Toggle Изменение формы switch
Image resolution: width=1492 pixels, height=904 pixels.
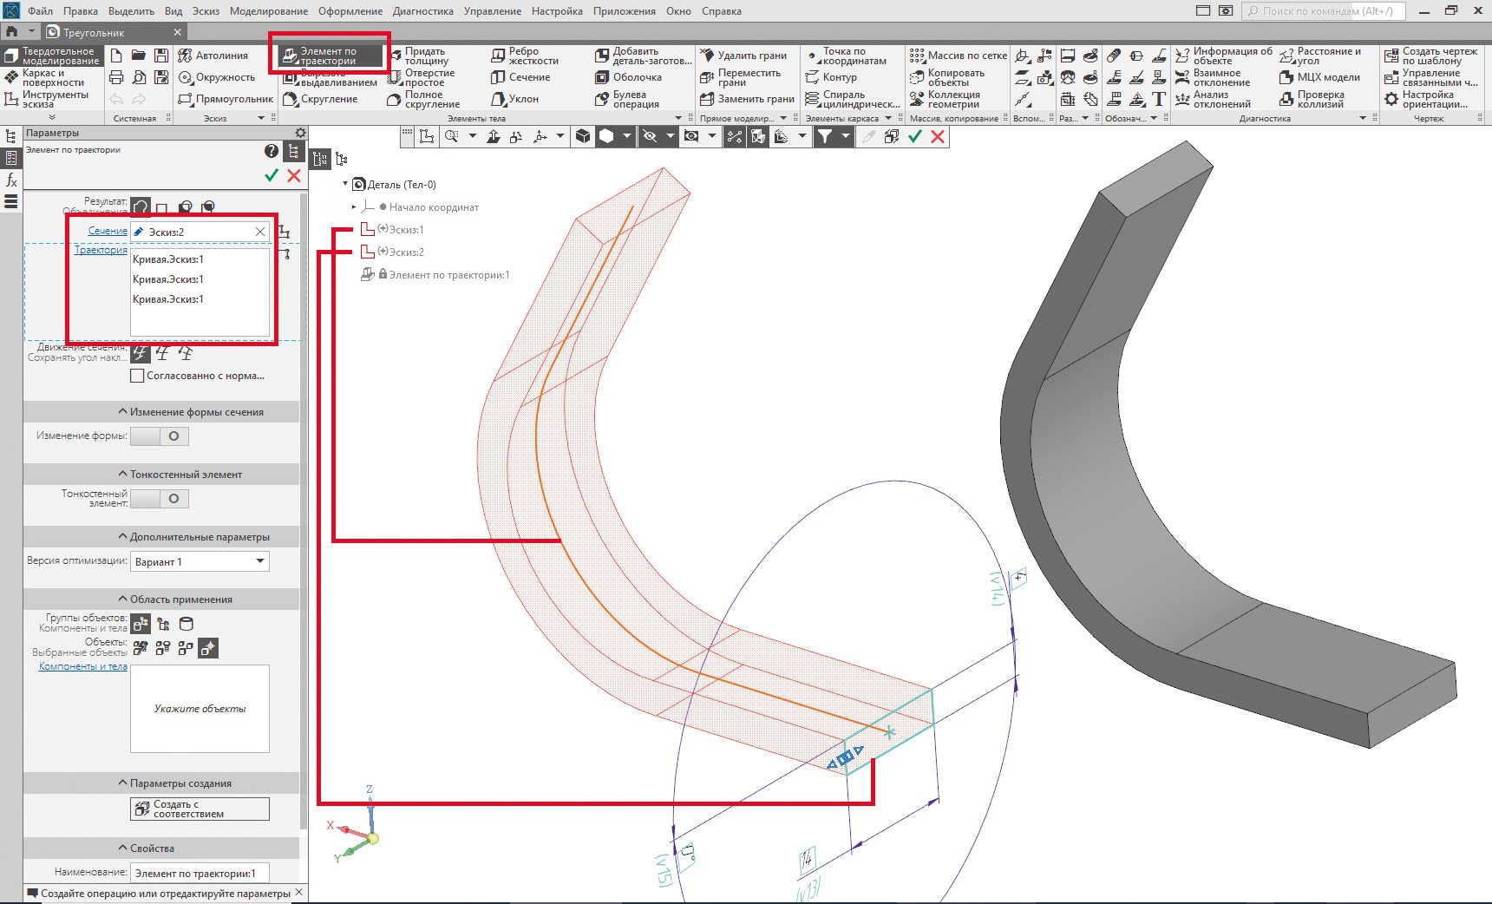[x=160, y=436]
